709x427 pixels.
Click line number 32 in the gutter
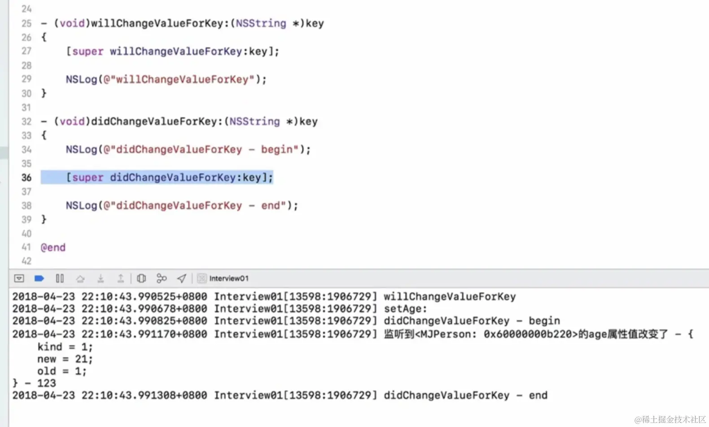pyautogui.click(x=26, y=122)
